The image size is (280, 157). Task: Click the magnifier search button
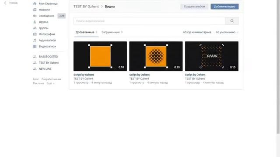(x=232, y=21)
